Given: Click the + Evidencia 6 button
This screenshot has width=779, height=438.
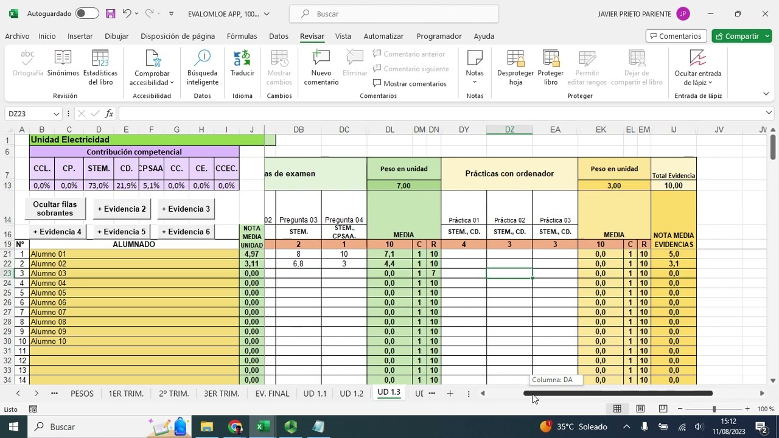Looking at the screenshot, I should pos(186,232).
